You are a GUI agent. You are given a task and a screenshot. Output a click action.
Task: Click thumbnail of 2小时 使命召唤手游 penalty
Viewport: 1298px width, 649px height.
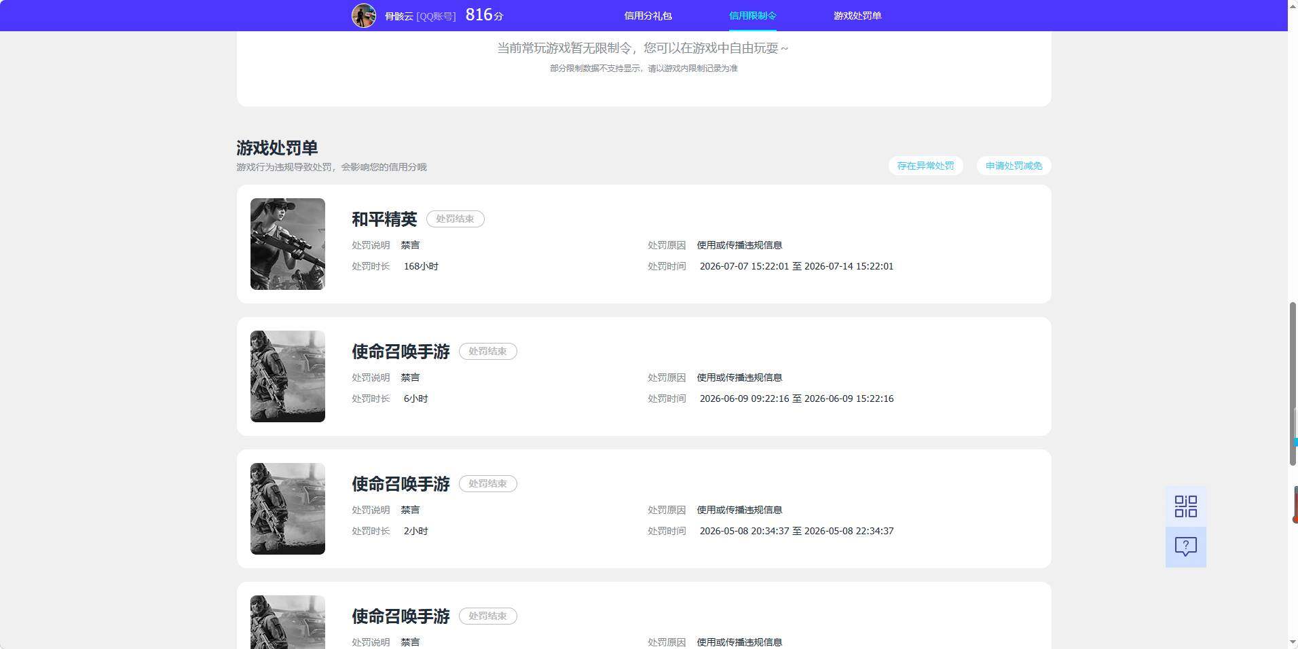pos(288,508)
